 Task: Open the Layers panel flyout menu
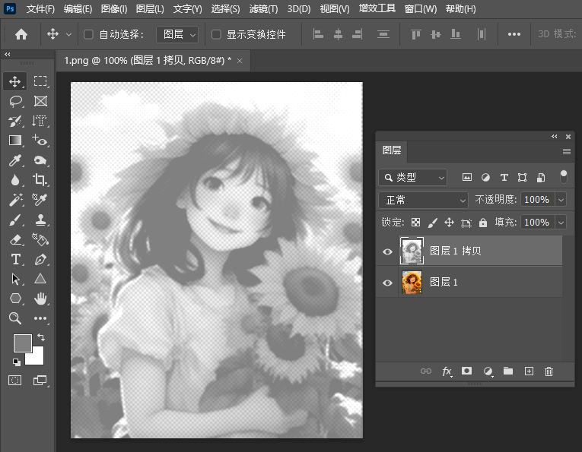[x=567, y=151]
